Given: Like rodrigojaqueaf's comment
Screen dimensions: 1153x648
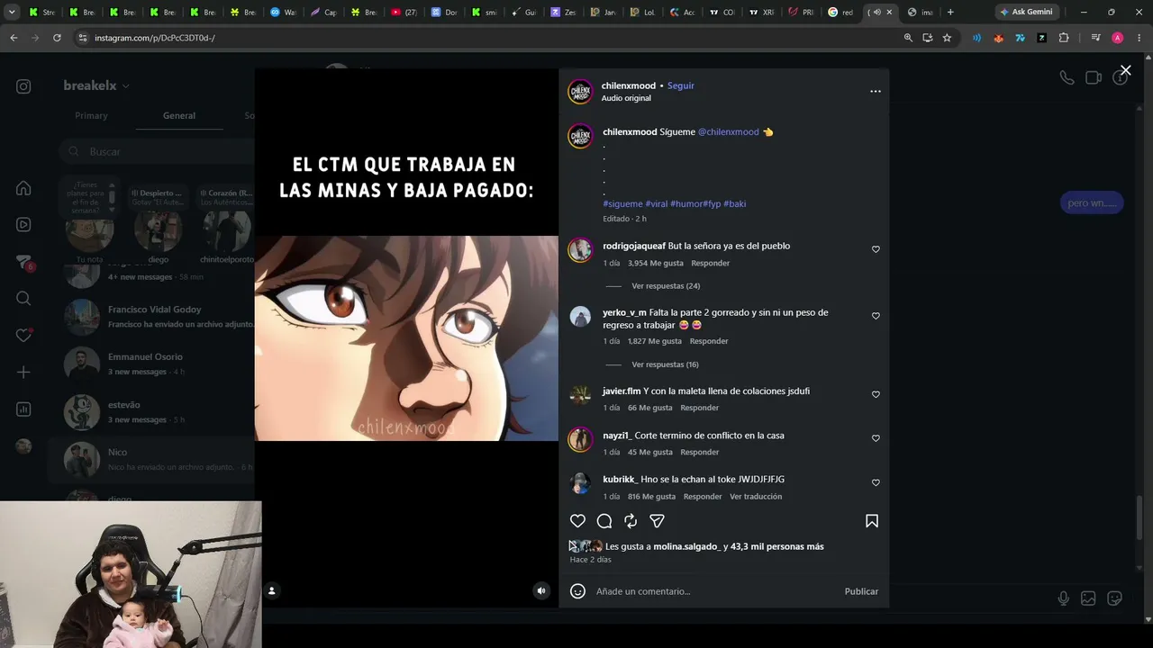Looking at the screenshot, I should [876, 249].
